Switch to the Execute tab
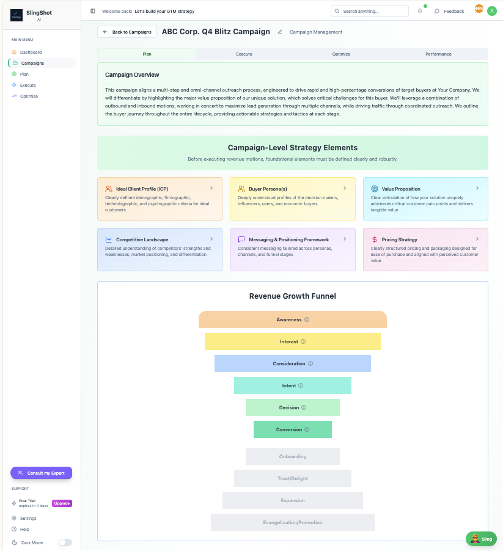The height and width of the screenshot is (551, 503). pos(244,54)
